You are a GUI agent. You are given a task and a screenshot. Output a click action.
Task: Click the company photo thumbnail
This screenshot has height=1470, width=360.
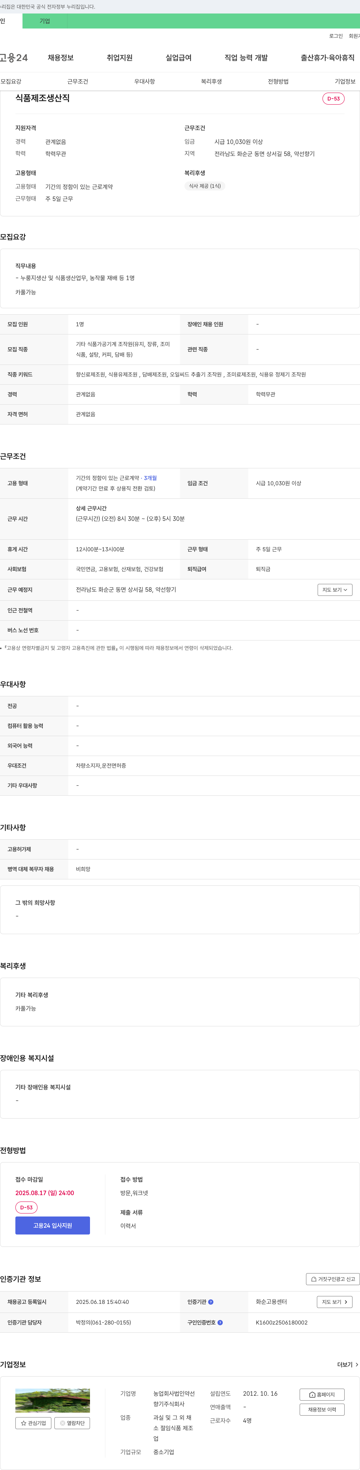coord(52,1401)
